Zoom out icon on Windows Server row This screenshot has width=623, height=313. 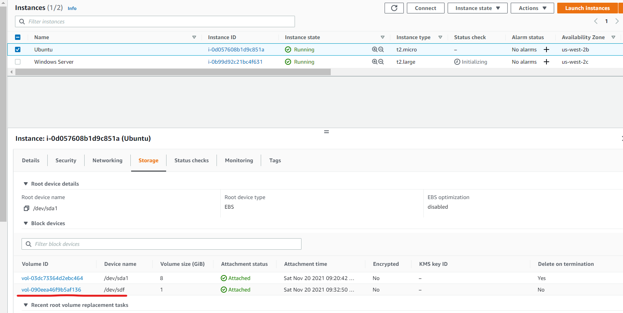[381, 62]
